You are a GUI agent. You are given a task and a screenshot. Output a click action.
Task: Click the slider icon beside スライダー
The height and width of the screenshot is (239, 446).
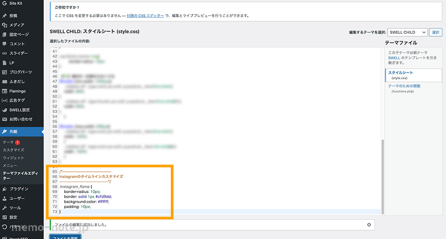pos(4,53)
